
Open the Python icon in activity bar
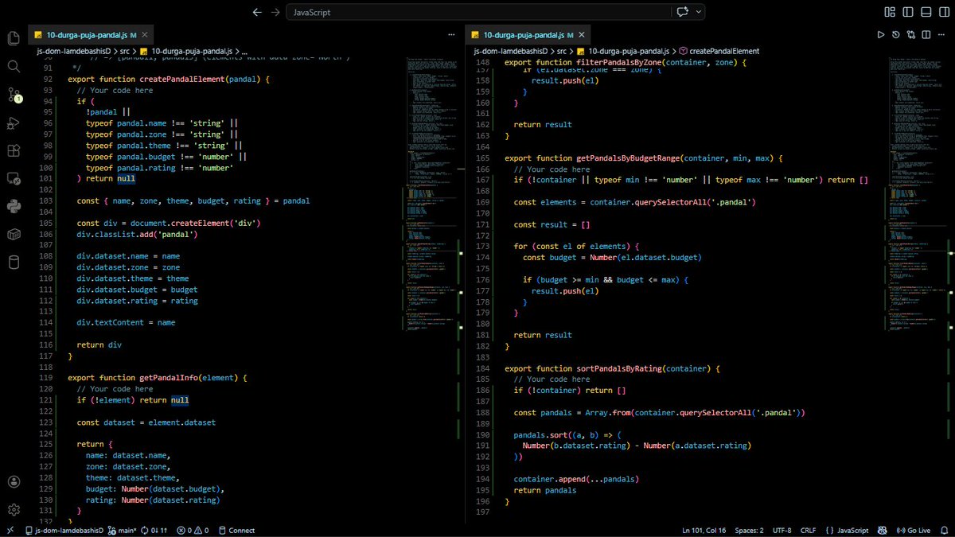[x=14, y=206]
